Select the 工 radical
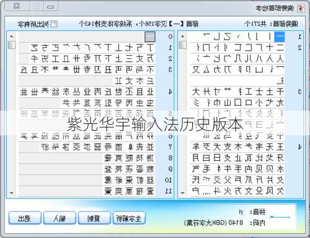 tap(249, 91)
